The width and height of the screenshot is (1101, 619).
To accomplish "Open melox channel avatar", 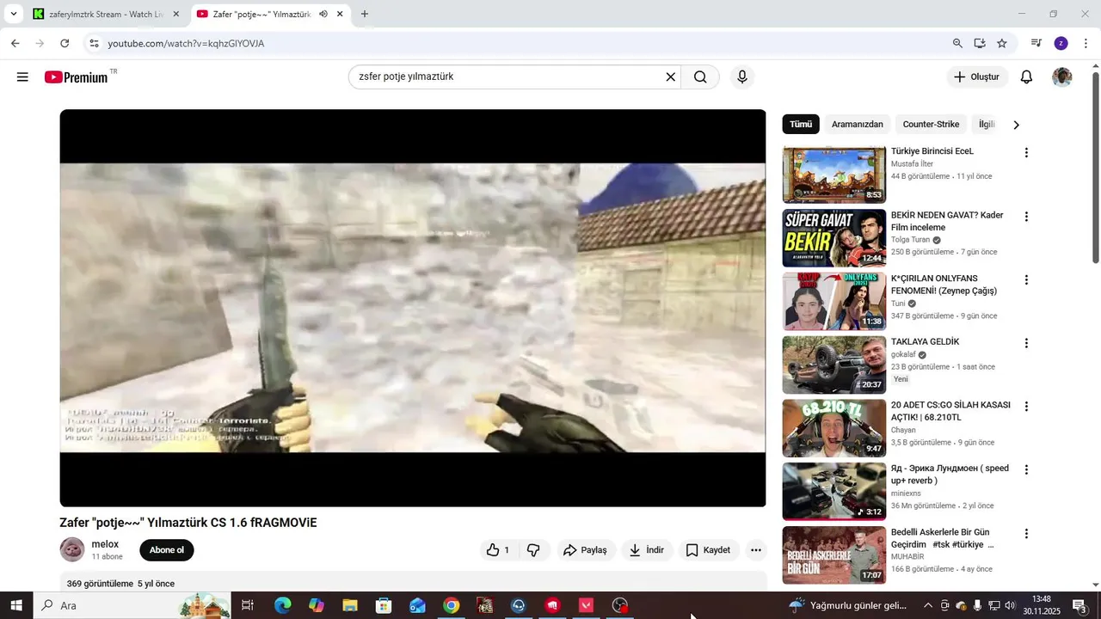I will click(72, 549).
